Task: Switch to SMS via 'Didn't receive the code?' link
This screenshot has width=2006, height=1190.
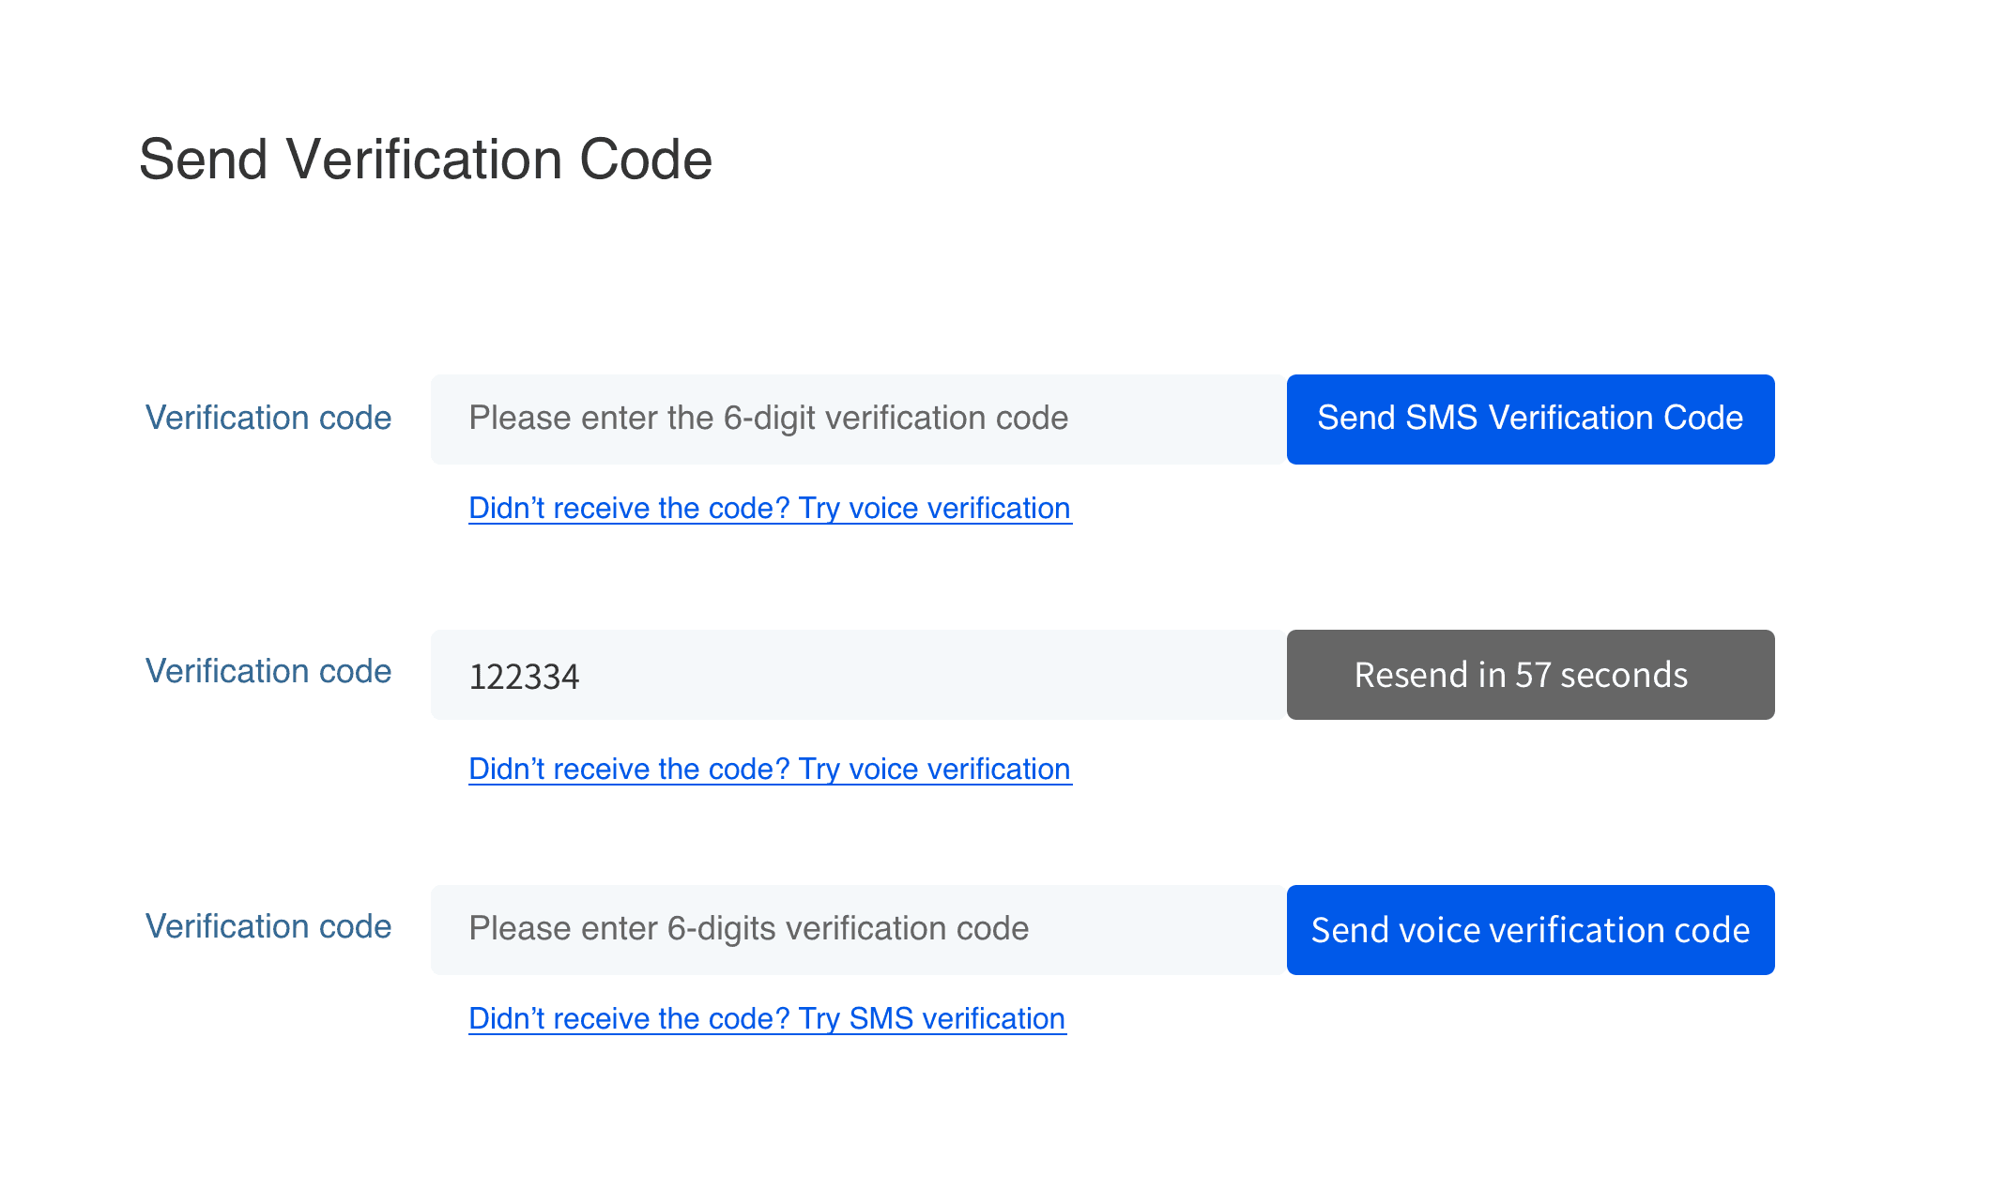Action: (767, 1018)
